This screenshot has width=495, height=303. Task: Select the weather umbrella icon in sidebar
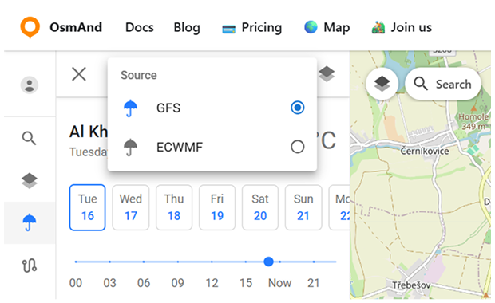pyautogui.click(x=30, y=222)
